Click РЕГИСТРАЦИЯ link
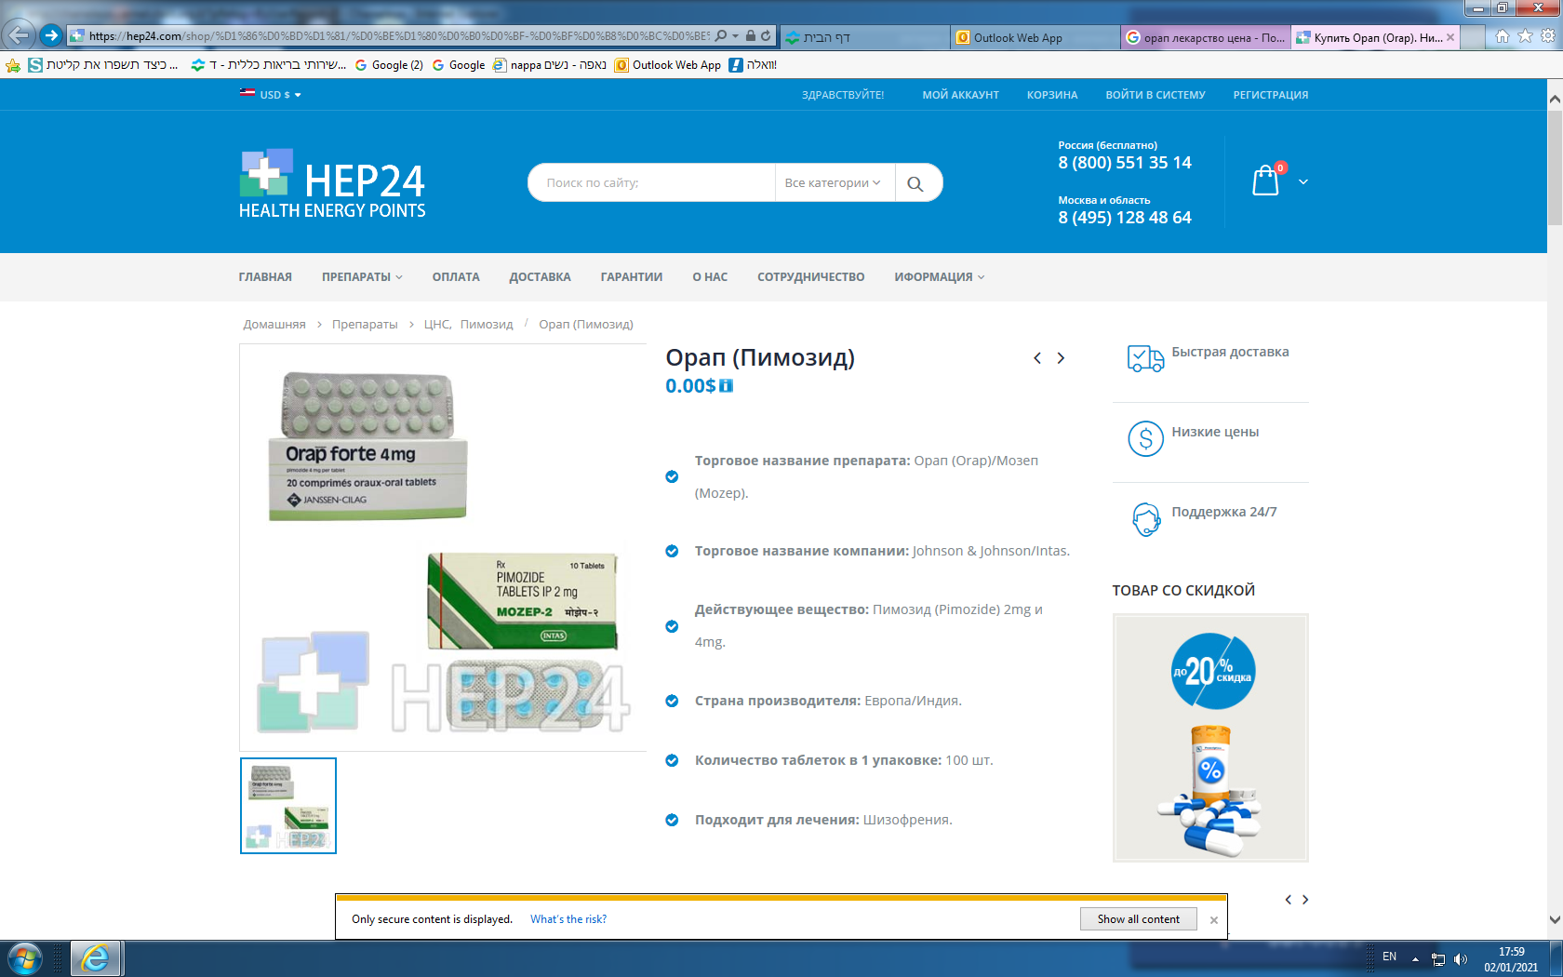This screenshot has height=977, width=1563. (x=1271, y=95)
